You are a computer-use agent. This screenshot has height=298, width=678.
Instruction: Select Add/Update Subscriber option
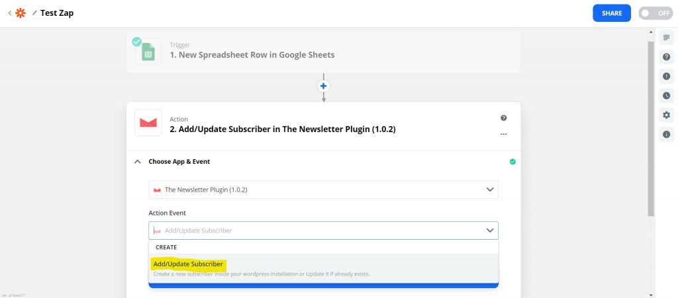[x=323, y=268]
